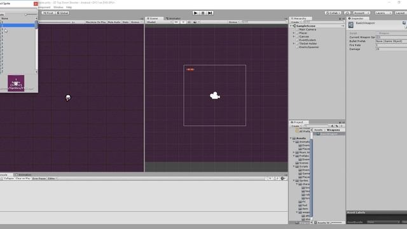407x229 pixels.
Task: Click Search by Type icon in Project
Action: [332, 126]
